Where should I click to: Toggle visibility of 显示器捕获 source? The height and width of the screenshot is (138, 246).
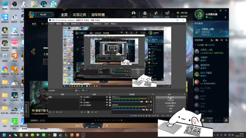point(107,105)
